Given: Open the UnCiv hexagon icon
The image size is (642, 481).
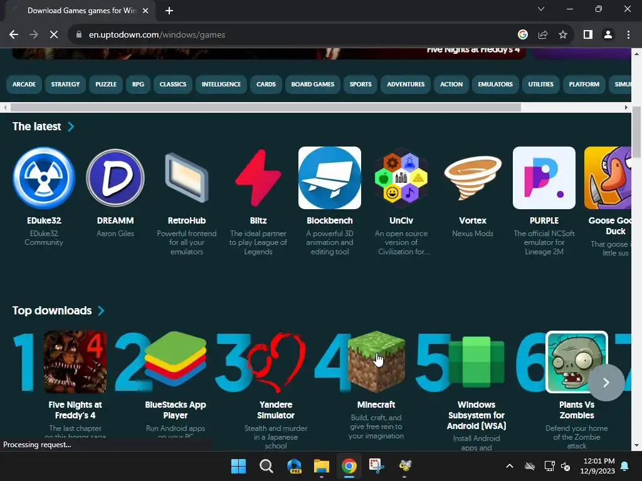Looking at the screenshot, I should pyautogui.click(x=401, y=178).
